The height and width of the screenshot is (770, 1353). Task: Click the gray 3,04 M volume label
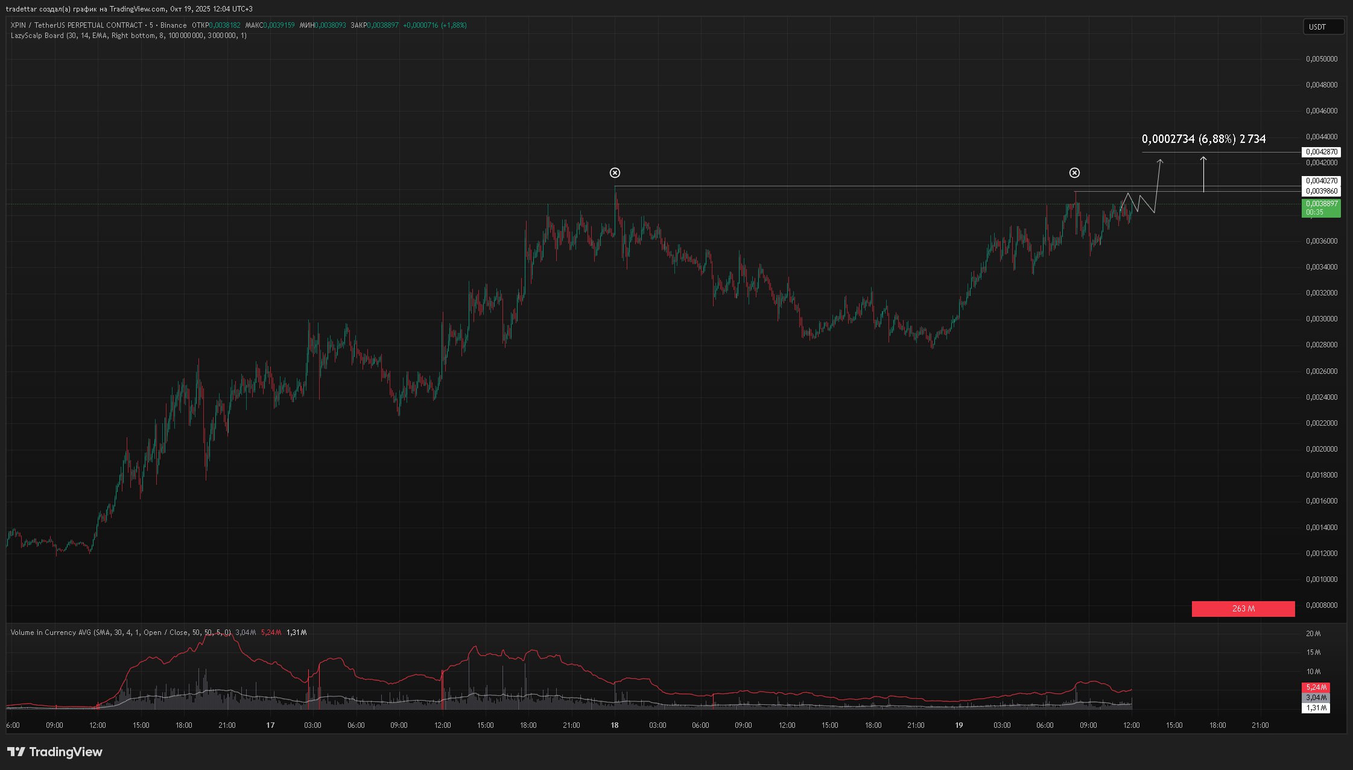pos(1316,698)
